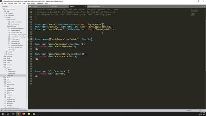This screenshot has height=116, width=206.
Task: Expand the public folder
Action: (4, 63)
